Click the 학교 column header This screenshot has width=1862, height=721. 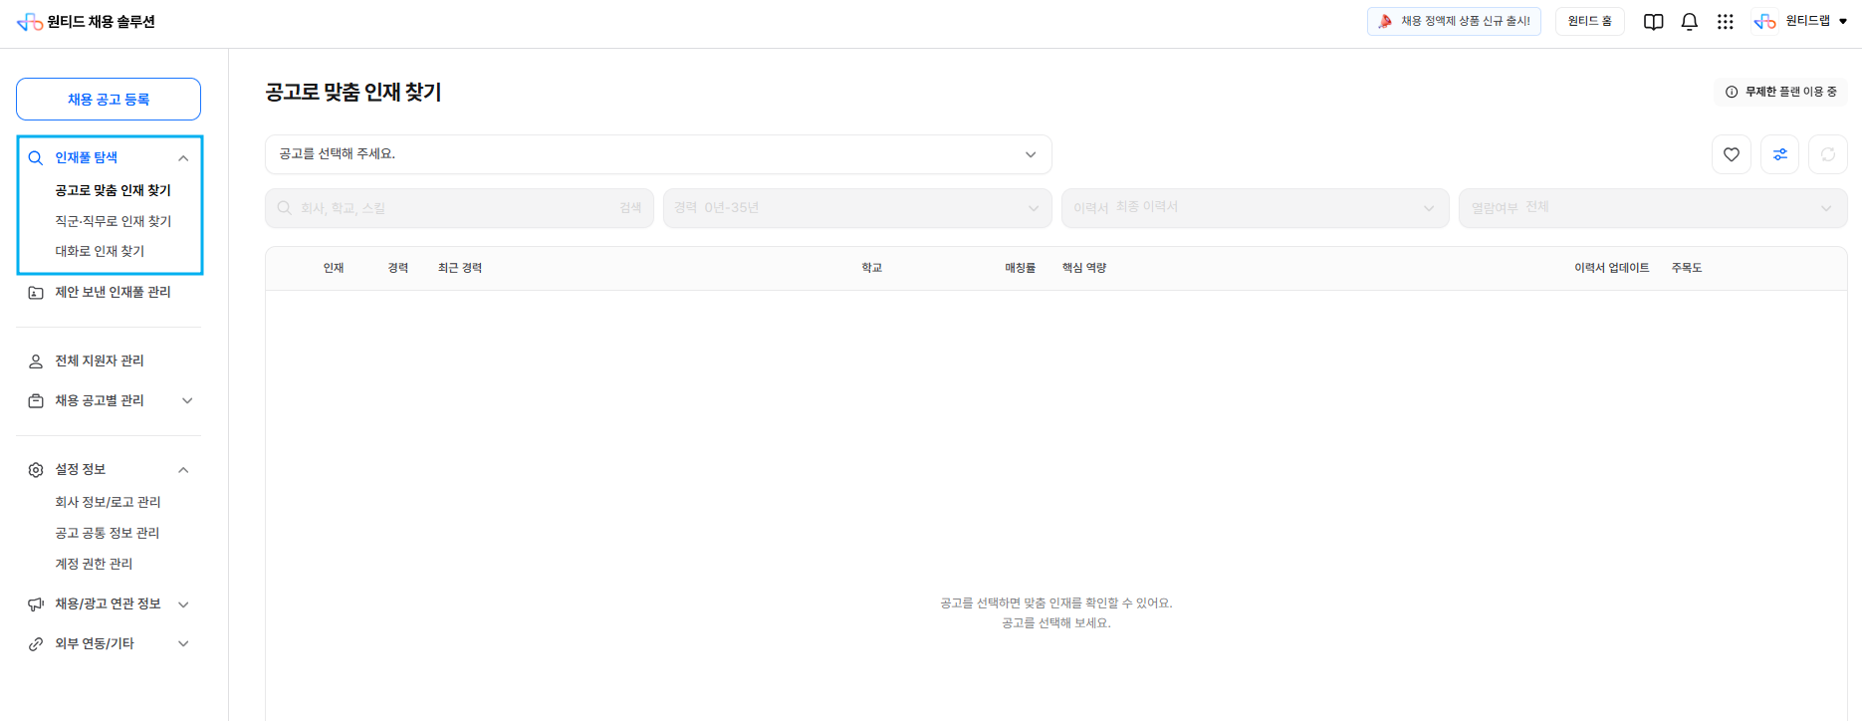pos(872,268)
